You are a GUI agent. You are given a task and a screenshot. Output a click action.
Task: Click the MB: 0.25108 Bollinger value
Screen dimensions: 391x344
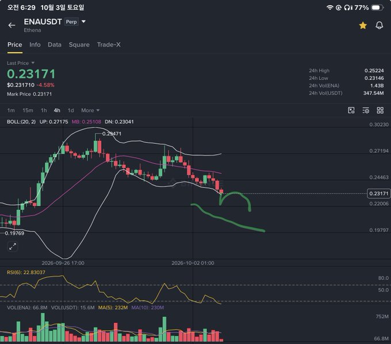coord(86,122)
